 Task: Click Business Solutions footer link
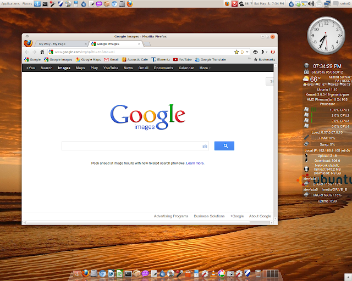pos(209,216)
